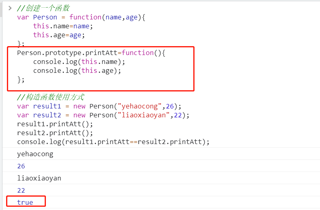Click the line console.log(this.age);
The image size is (320, 210).
[x=77, y=71]
